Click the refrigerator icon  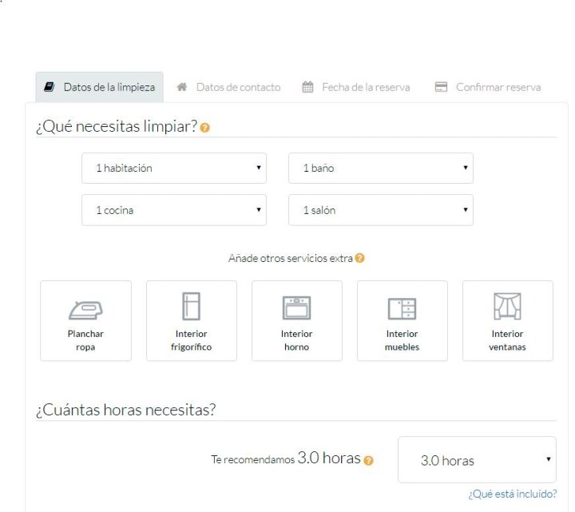tap(192, 306)
